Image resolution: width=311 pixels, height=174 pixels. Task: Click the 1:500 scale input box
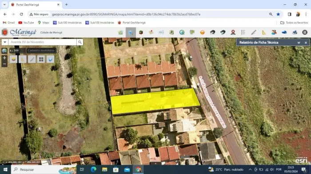click(17, 50)
